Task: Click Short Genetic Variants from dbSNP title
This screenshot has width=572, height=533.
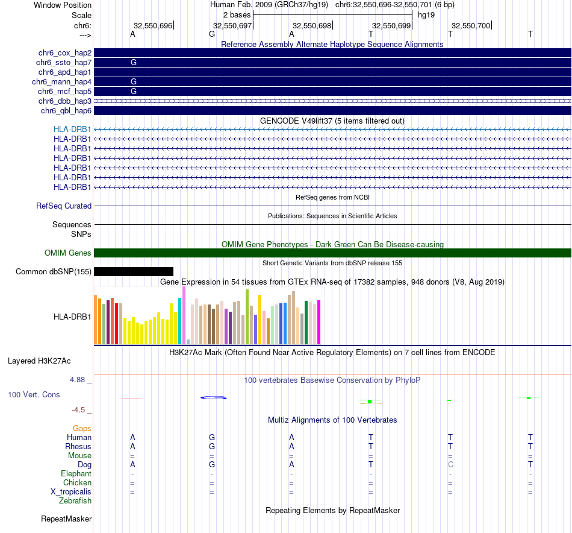Action: pyautogui.click(x=332, y=263)
